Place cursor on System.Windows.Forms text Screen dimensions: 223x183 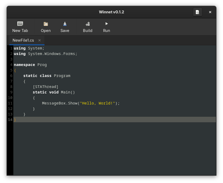coord(52,54)
